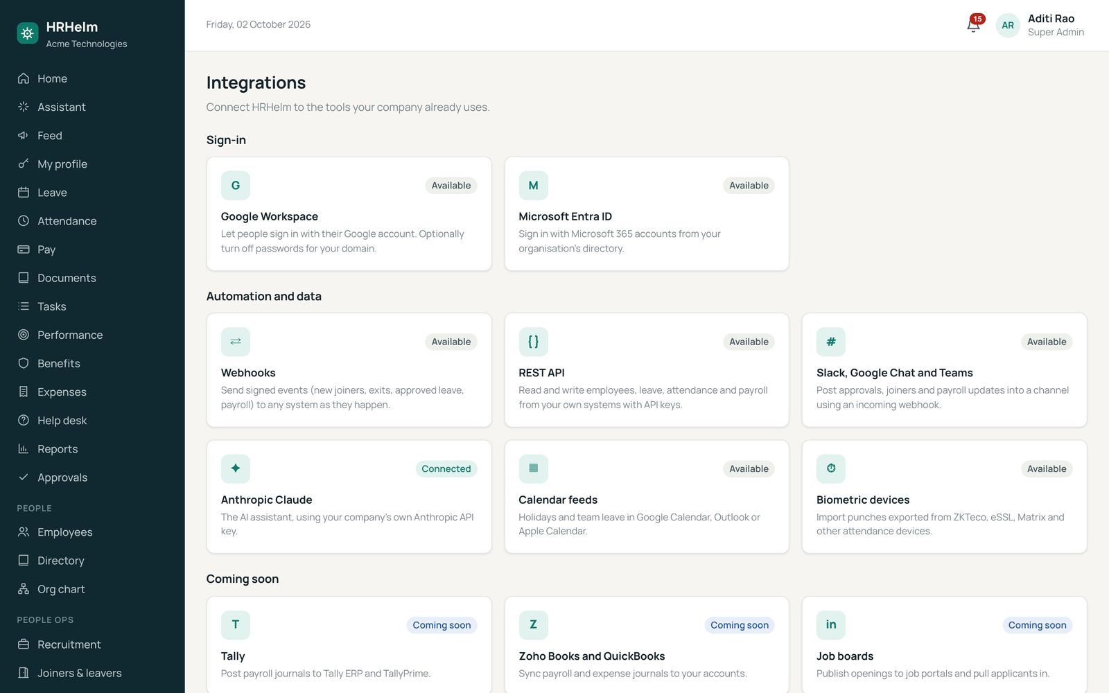Viewport: 1109px width, 693px height.
Task: Click the date 'Friday, 02 October 2026'
Action: (x=259, y=24)
